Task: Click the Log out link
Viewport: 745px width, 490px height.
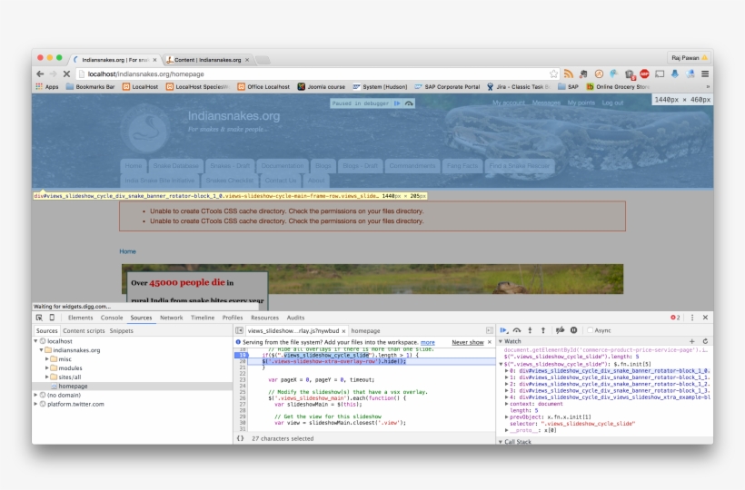Action: click(612, 103)
